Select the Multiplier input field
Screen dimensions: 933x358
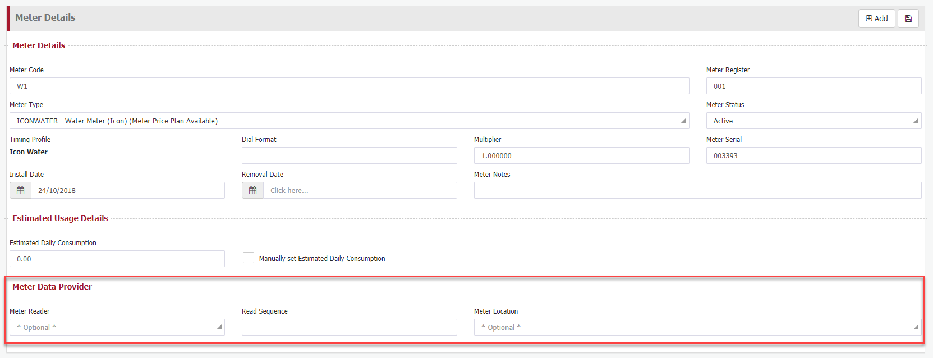pyautogui.click(x=581, y=155)
